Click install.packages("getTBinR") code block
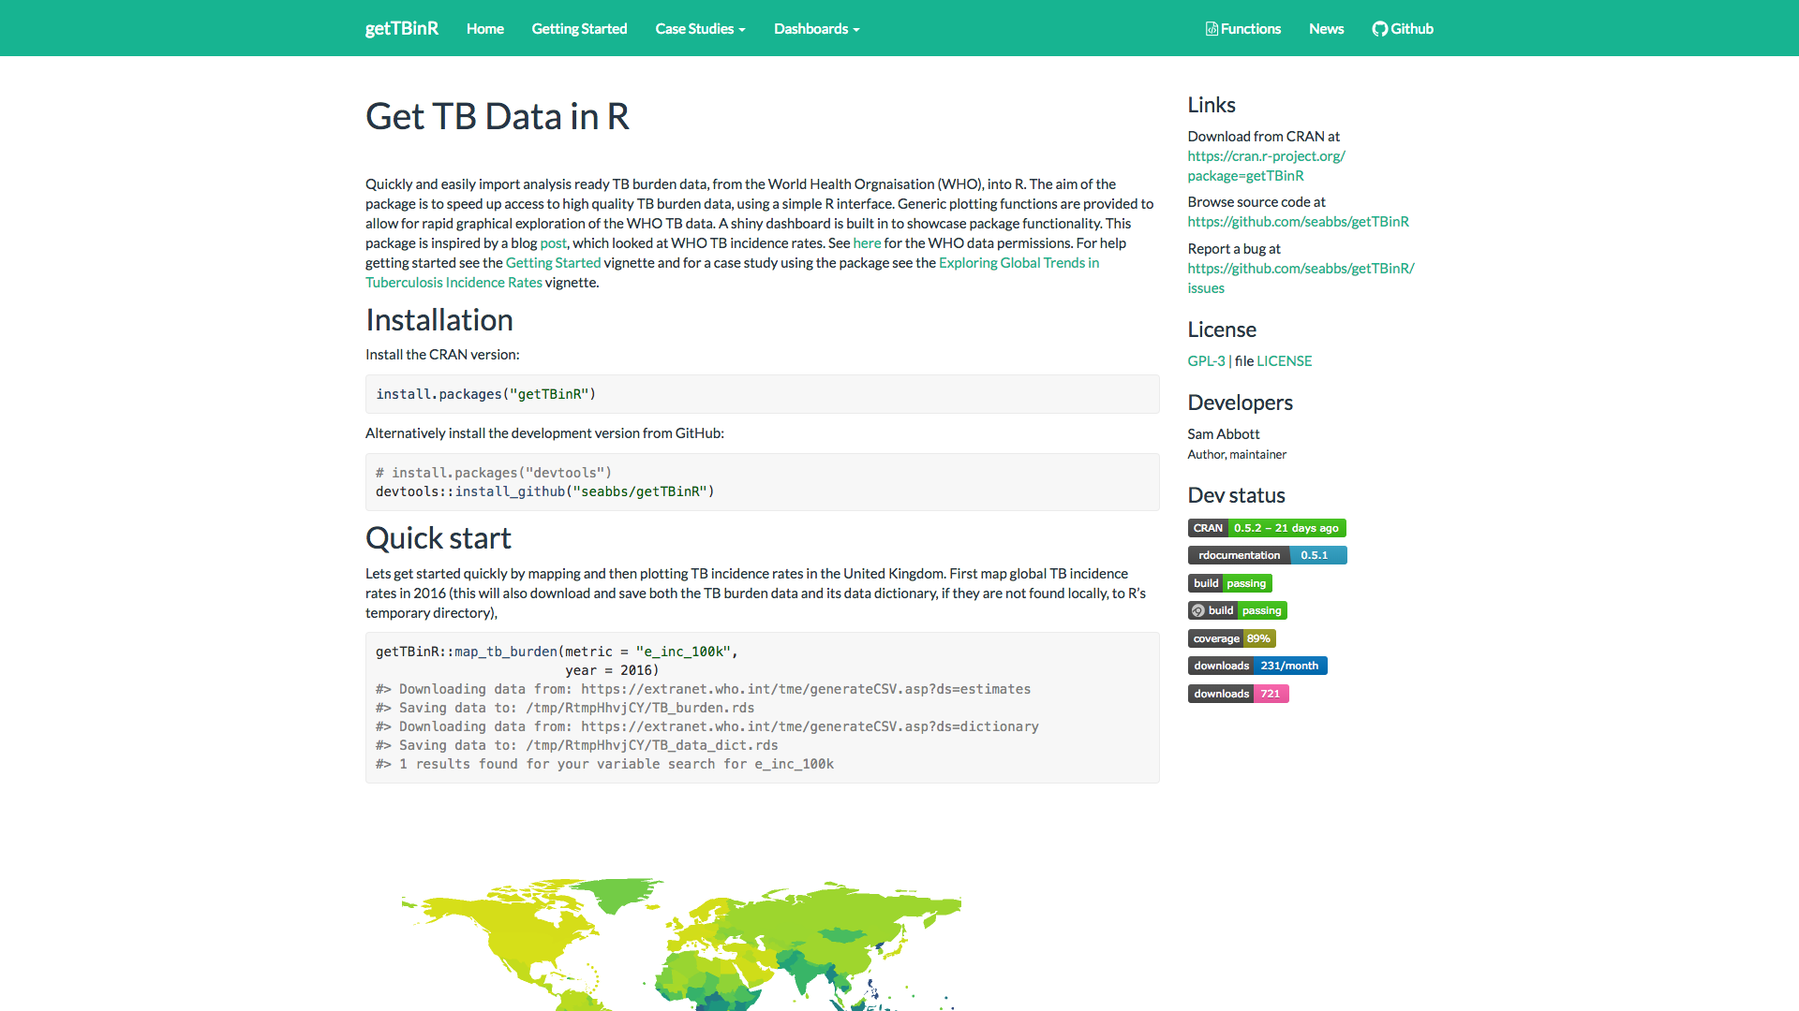 (x=762, y=394)
